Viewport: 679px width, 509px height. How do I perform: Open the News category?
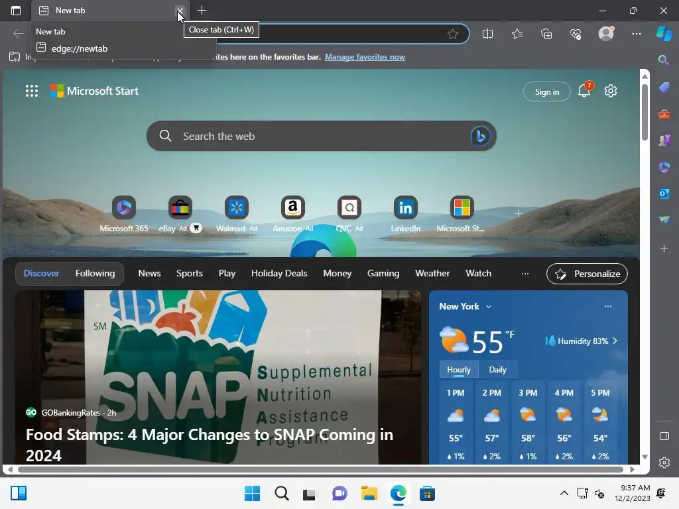coord(149,274)
